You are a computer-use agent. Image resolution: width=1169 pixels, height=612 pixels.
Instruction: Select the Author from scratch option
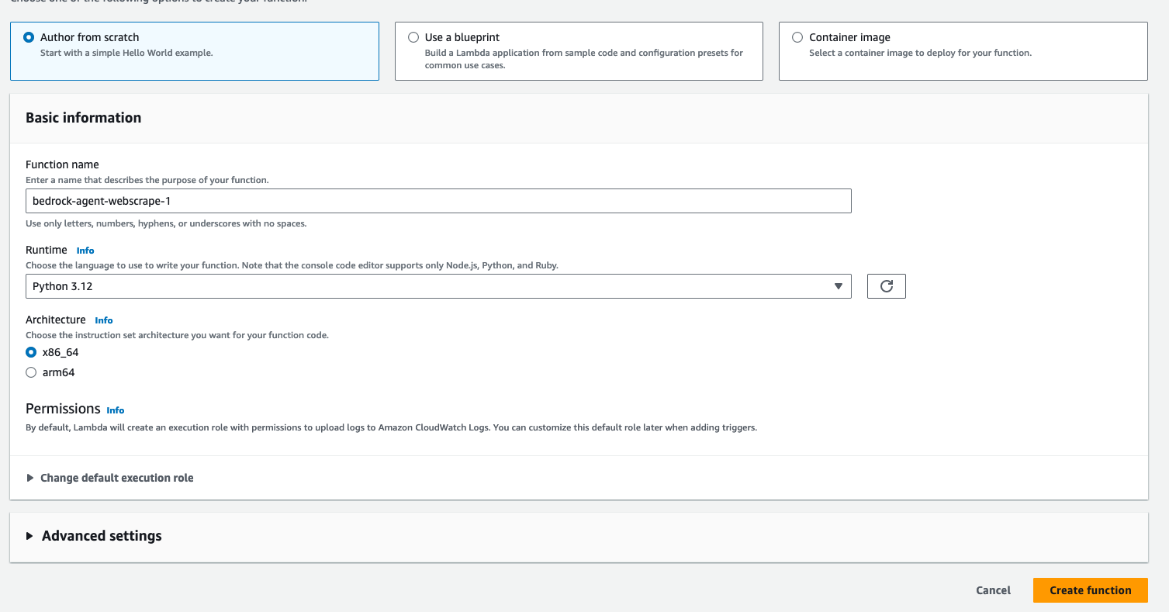tap(29, 37)
